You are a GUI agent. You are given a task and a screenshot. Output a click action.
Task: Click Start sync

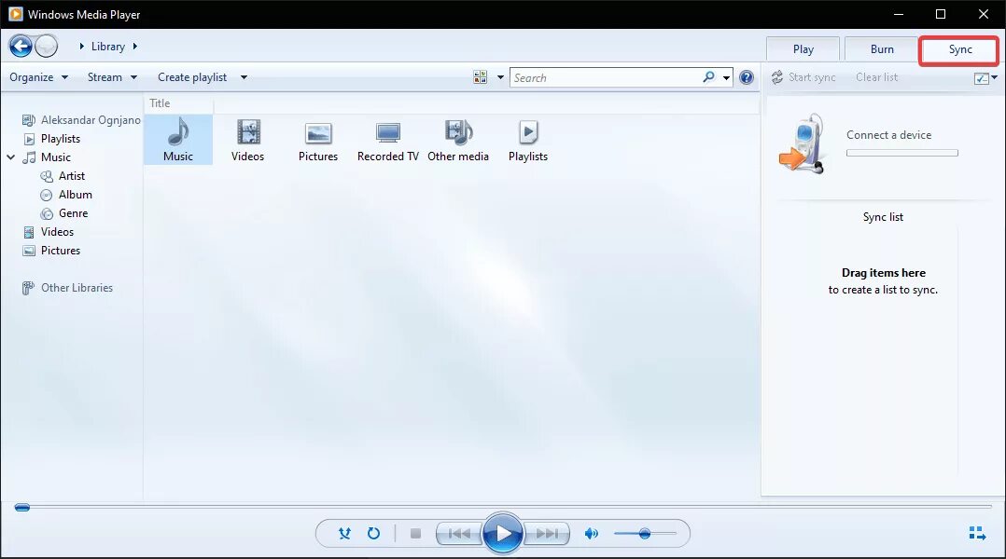click(x=803, y=76)
